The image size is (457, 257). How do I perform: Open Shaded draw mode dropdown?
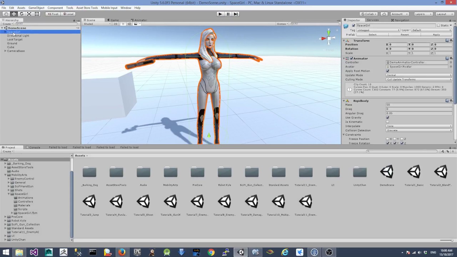[97, 24]
